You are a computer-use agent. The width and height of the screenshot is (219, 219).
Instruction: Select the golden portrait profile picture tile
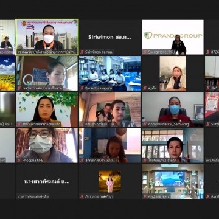(109, 181)
